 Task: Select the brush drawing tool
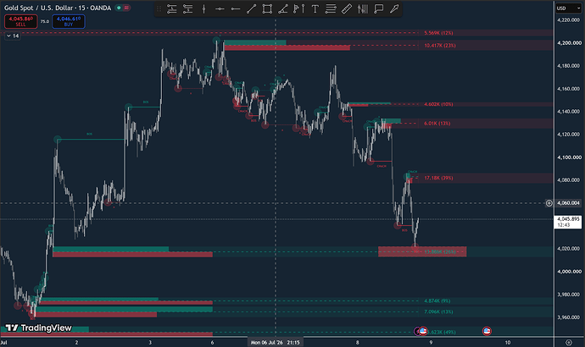coord(394,9)
